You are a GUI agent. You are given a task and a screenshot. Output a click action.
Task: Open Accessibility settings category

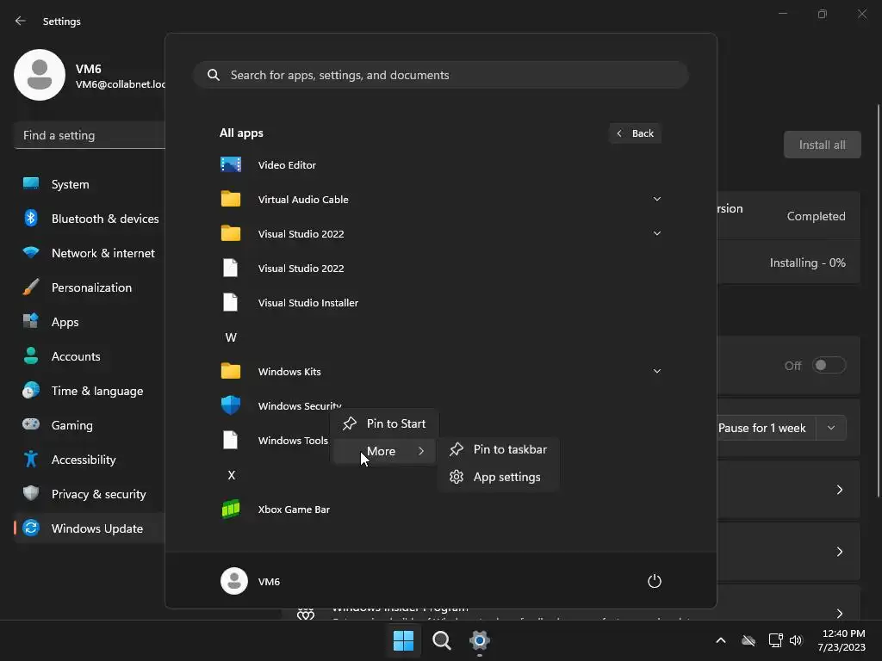(x=90, y=460)
